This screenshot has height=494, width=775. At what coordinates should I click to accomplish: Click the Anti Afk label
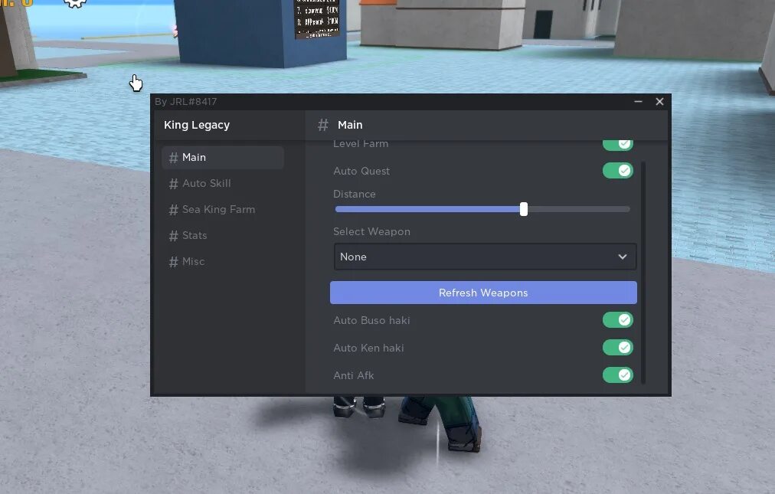353,375
